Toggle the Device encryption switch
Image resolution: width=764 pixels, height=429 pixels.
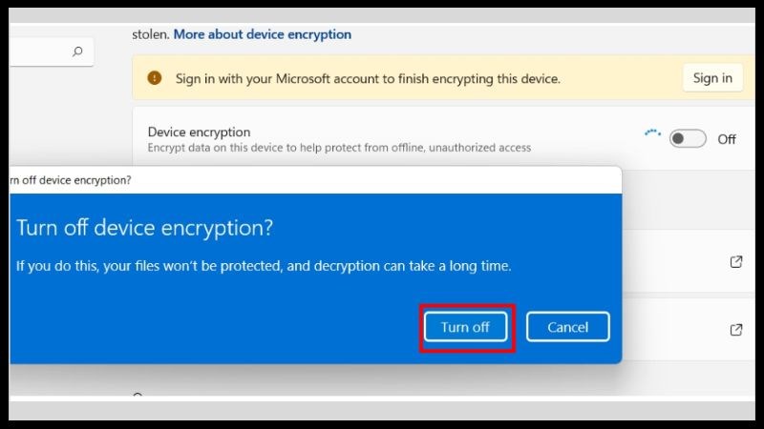click(x=688, y=139)
